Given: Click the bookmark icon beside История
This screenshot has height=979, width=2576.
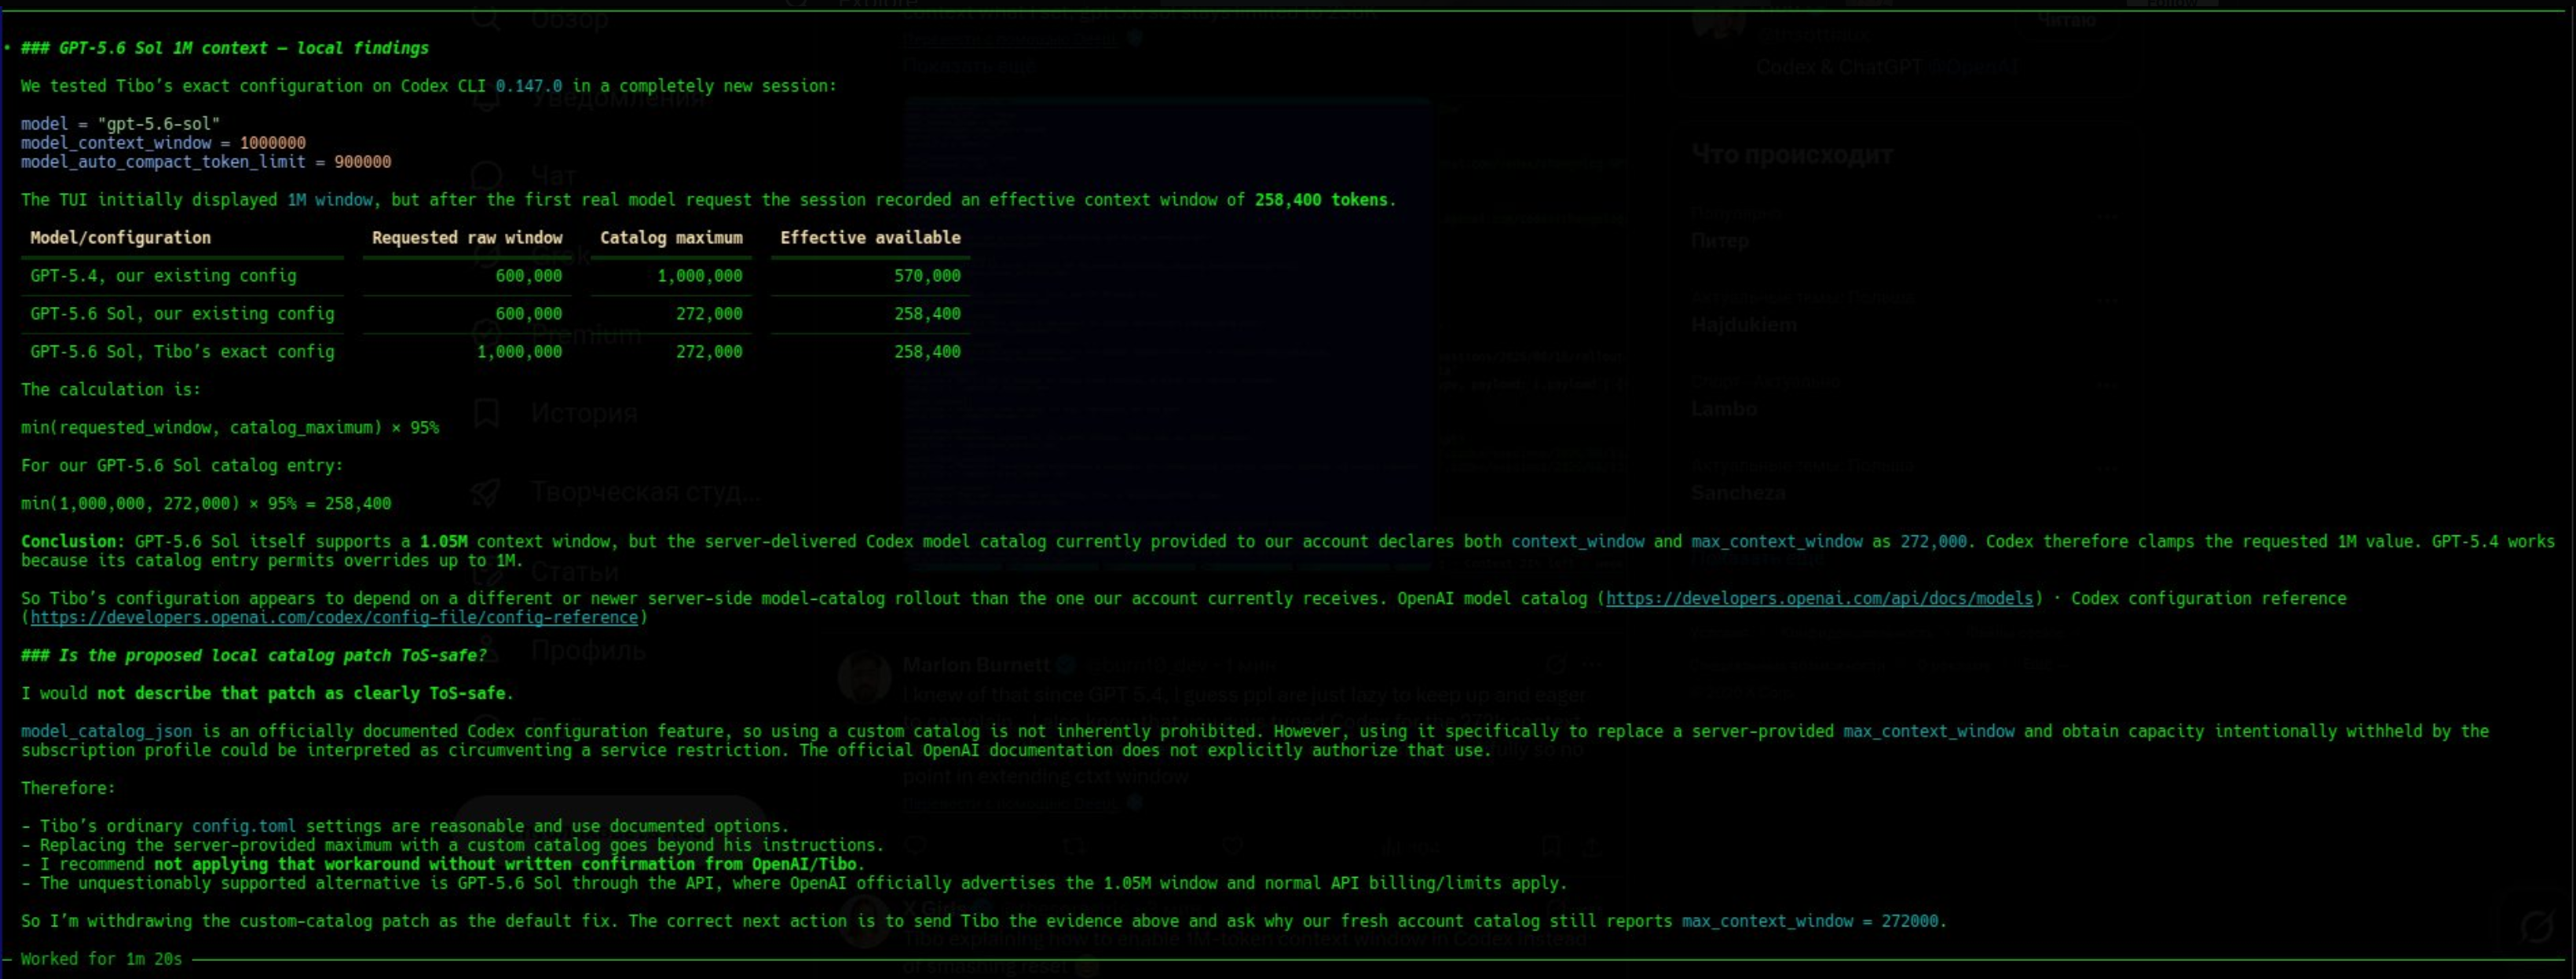Looking at the screenshot, I should tap(486, 413).
